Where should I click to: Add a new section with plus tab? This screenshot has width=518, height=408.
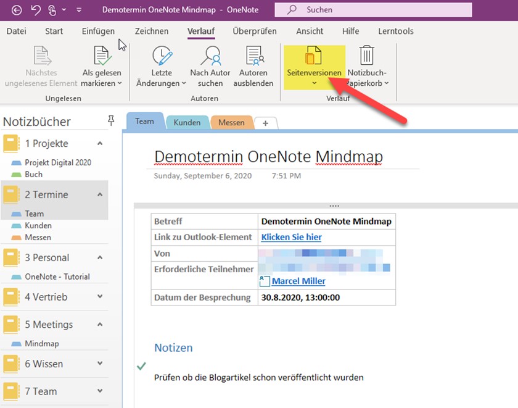point(265,123)
